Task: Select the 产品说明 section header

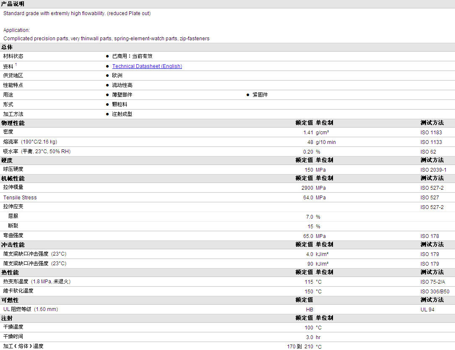Action: (x=13, y=4)
